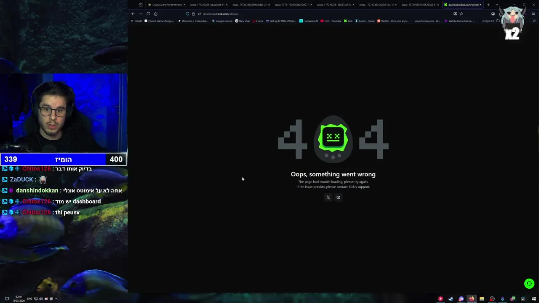Viewport: 539px width, 303px height.
Task: Open the tab overview icon left of tabs
Action: (141, 5)
